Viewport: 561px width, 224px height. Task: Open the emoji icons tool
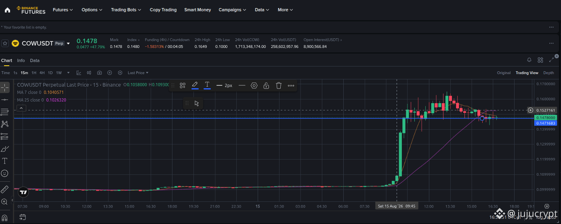pos(5,173)
